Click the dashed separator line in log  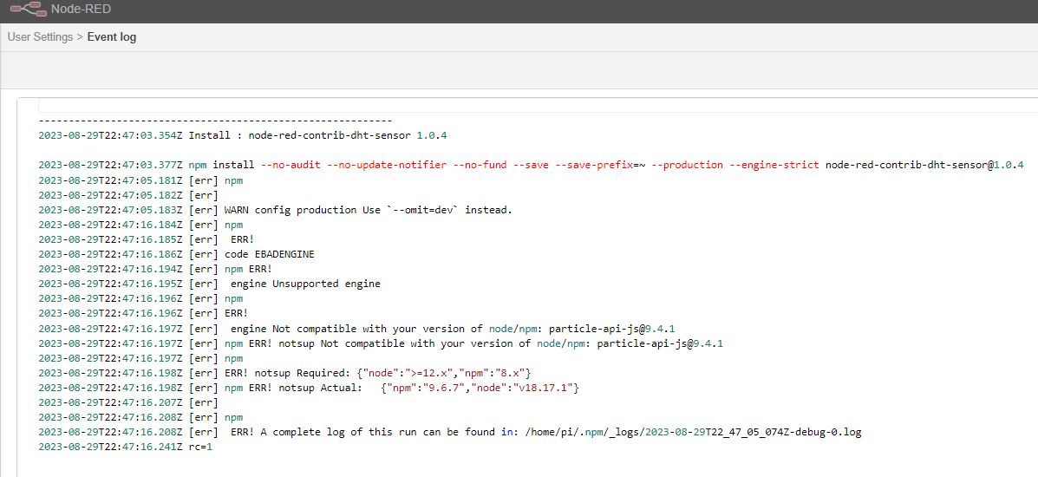(x=215, y=121)
